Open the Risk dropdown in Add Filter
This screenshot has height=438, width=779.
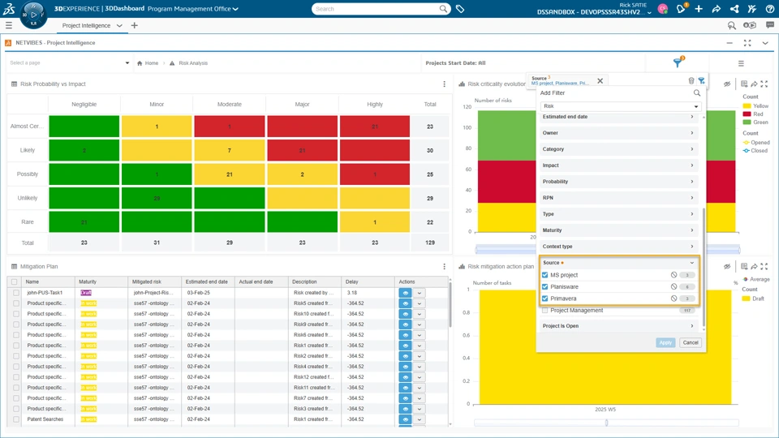[x=620, y=106]
